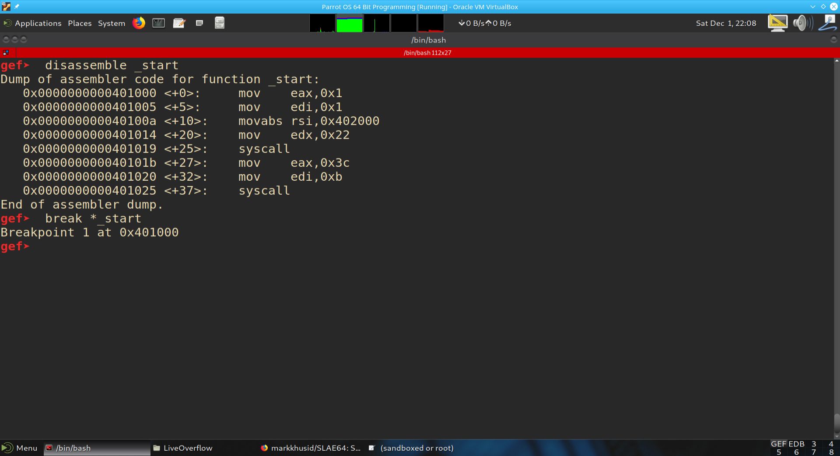The width and height of the screenshot is (840, 456).
Task: Click 'Breakpoint 1 at 0x401000' text
Action: [90, 232]
